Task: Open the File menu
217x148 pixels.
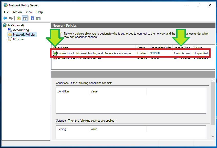Action: pyautogui.click(x=6, y=12)
